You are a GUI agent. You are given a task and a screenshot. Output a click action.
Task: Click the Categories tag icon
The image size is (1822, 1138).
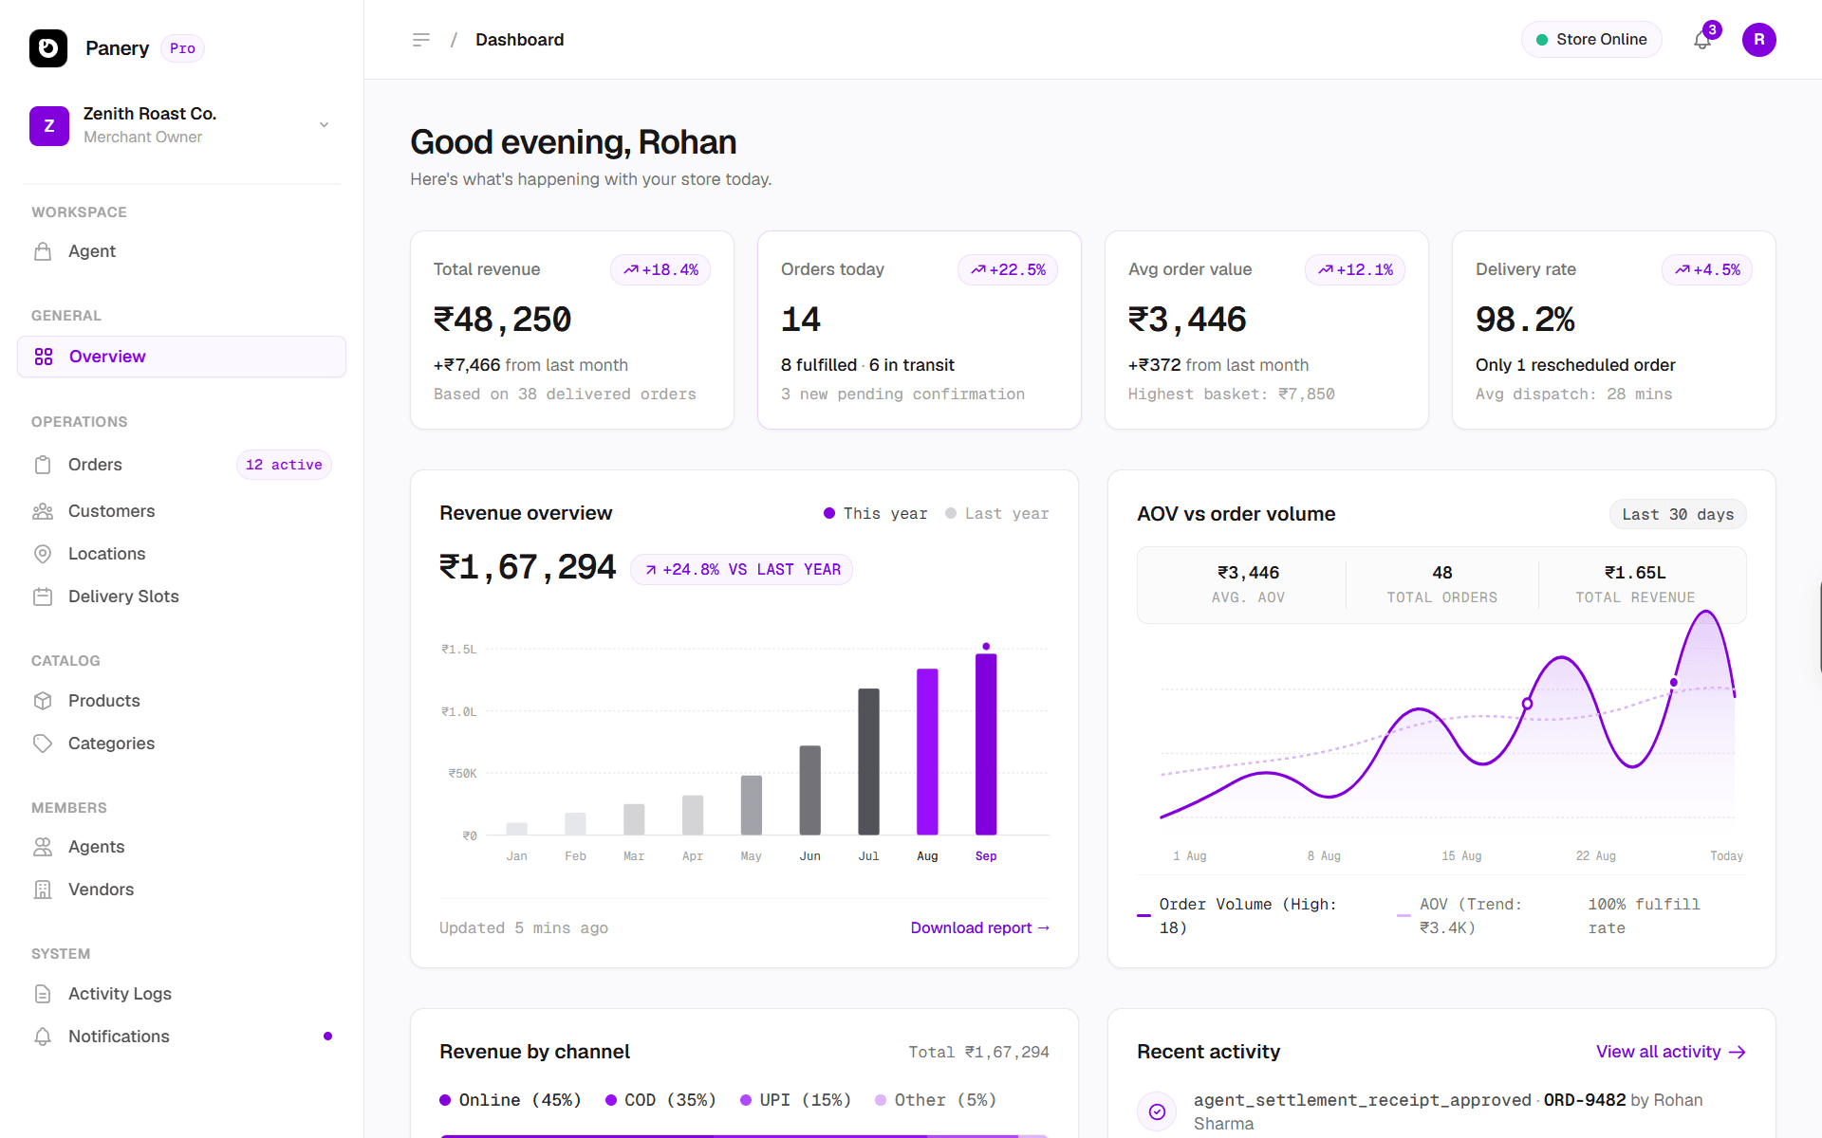point(43,743)
